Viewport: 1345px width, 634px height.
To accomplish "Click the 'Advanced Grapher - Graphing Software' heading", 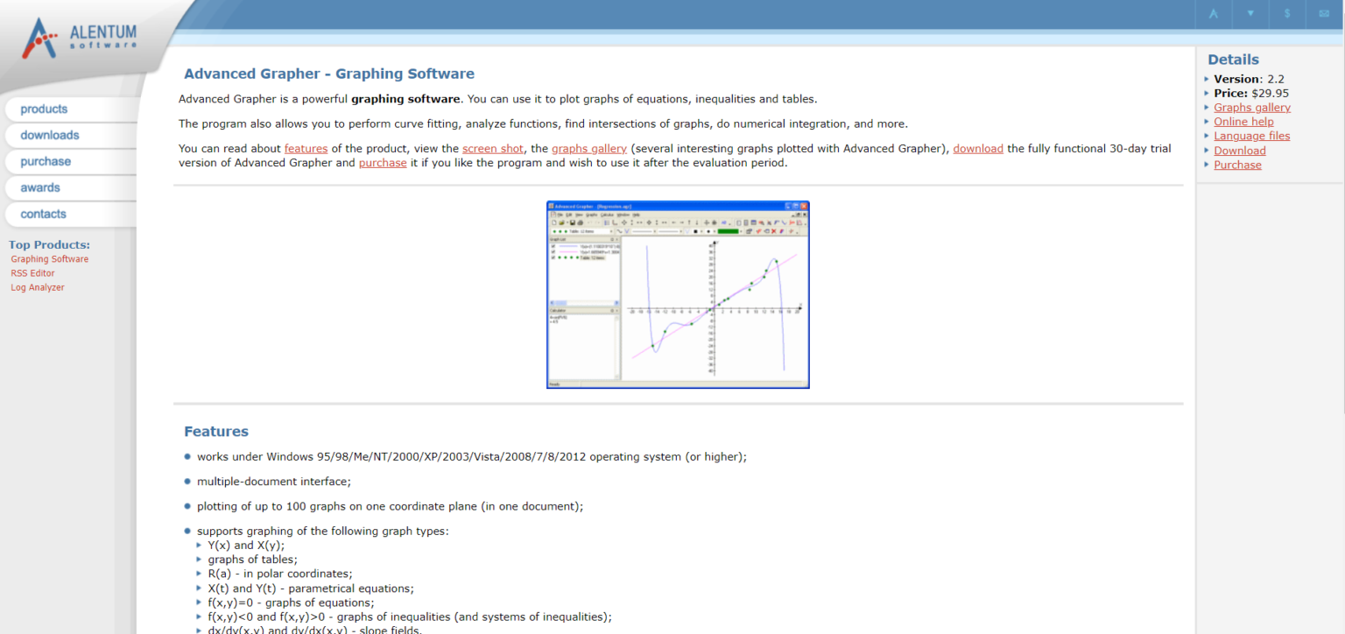I will [x=329, y=74].
